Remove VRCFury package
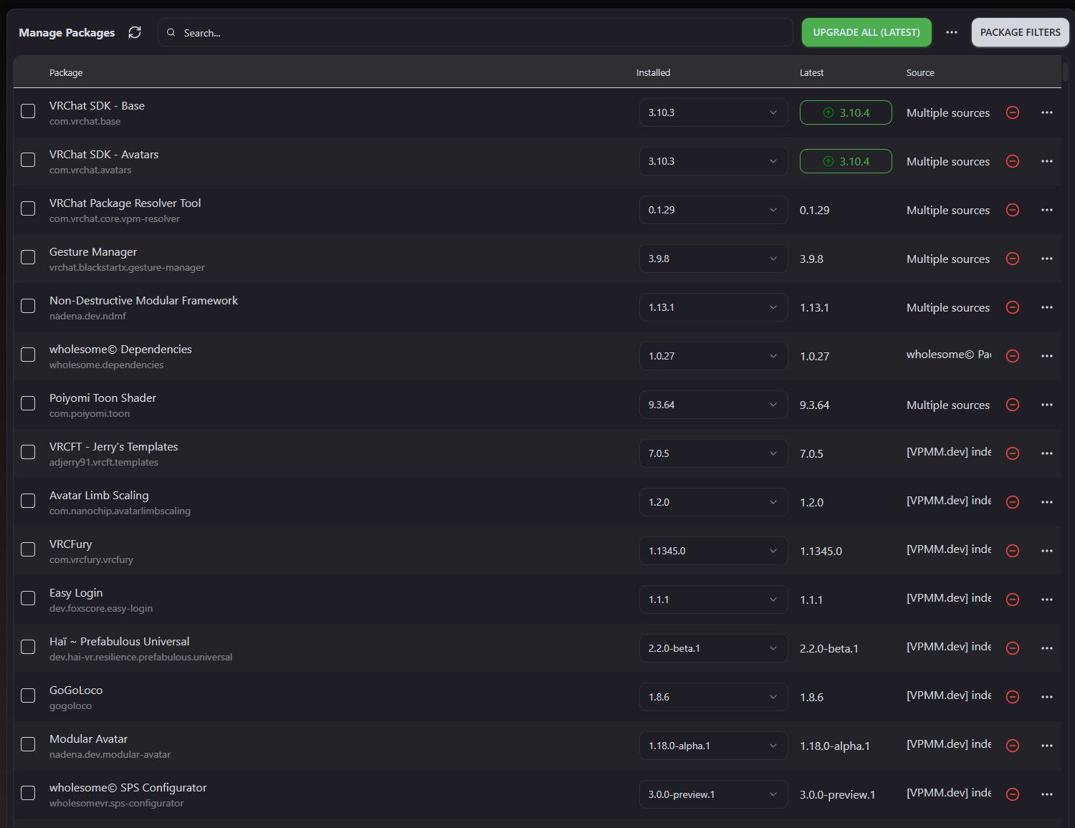Screen dimensions: 1075x828 coord(1013,551)
